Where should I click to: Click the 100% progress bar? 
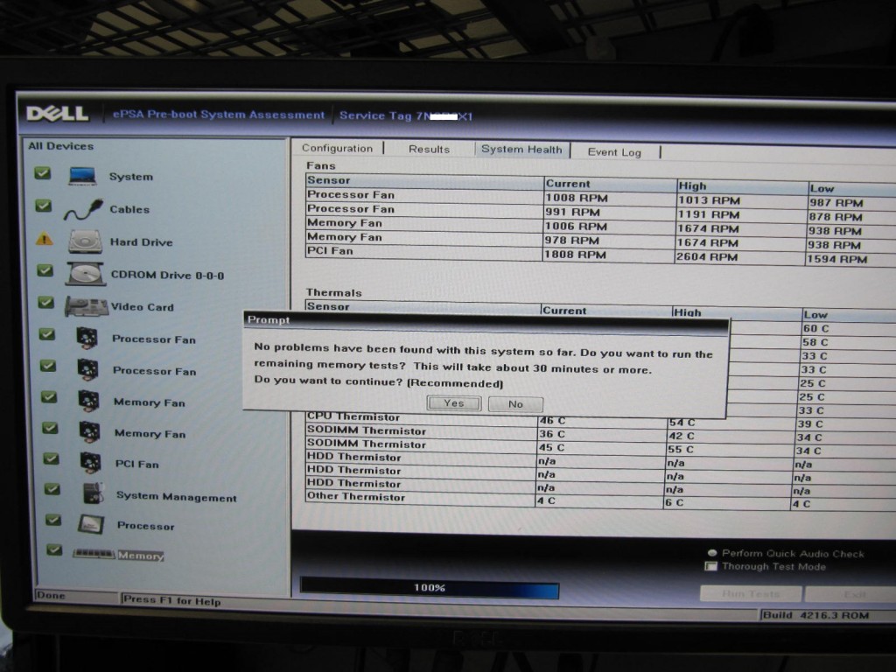[429, 587]
